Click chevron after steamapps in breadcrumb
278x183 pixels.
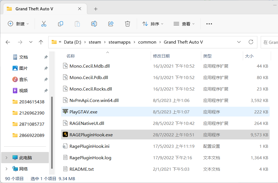[x=134, y=42]
